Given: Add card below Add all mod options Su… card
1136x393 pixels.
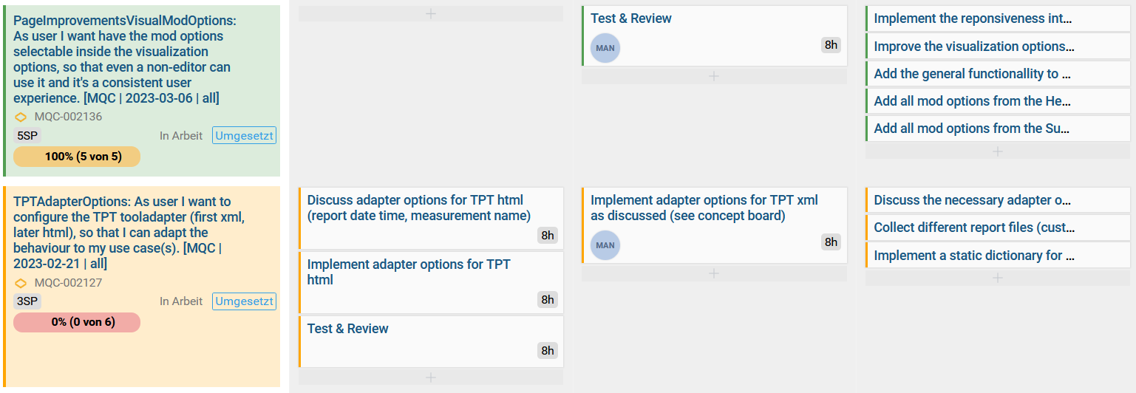Looking at the screenshot, I should pyautogui.click(x=997, y=151).
